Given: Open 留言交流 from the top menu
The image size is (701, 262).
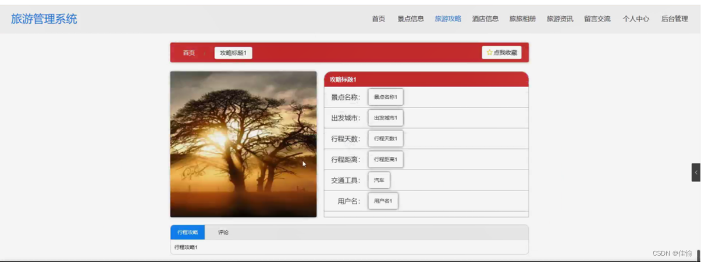Looking at the screenshot, I should tap(597, 19).
